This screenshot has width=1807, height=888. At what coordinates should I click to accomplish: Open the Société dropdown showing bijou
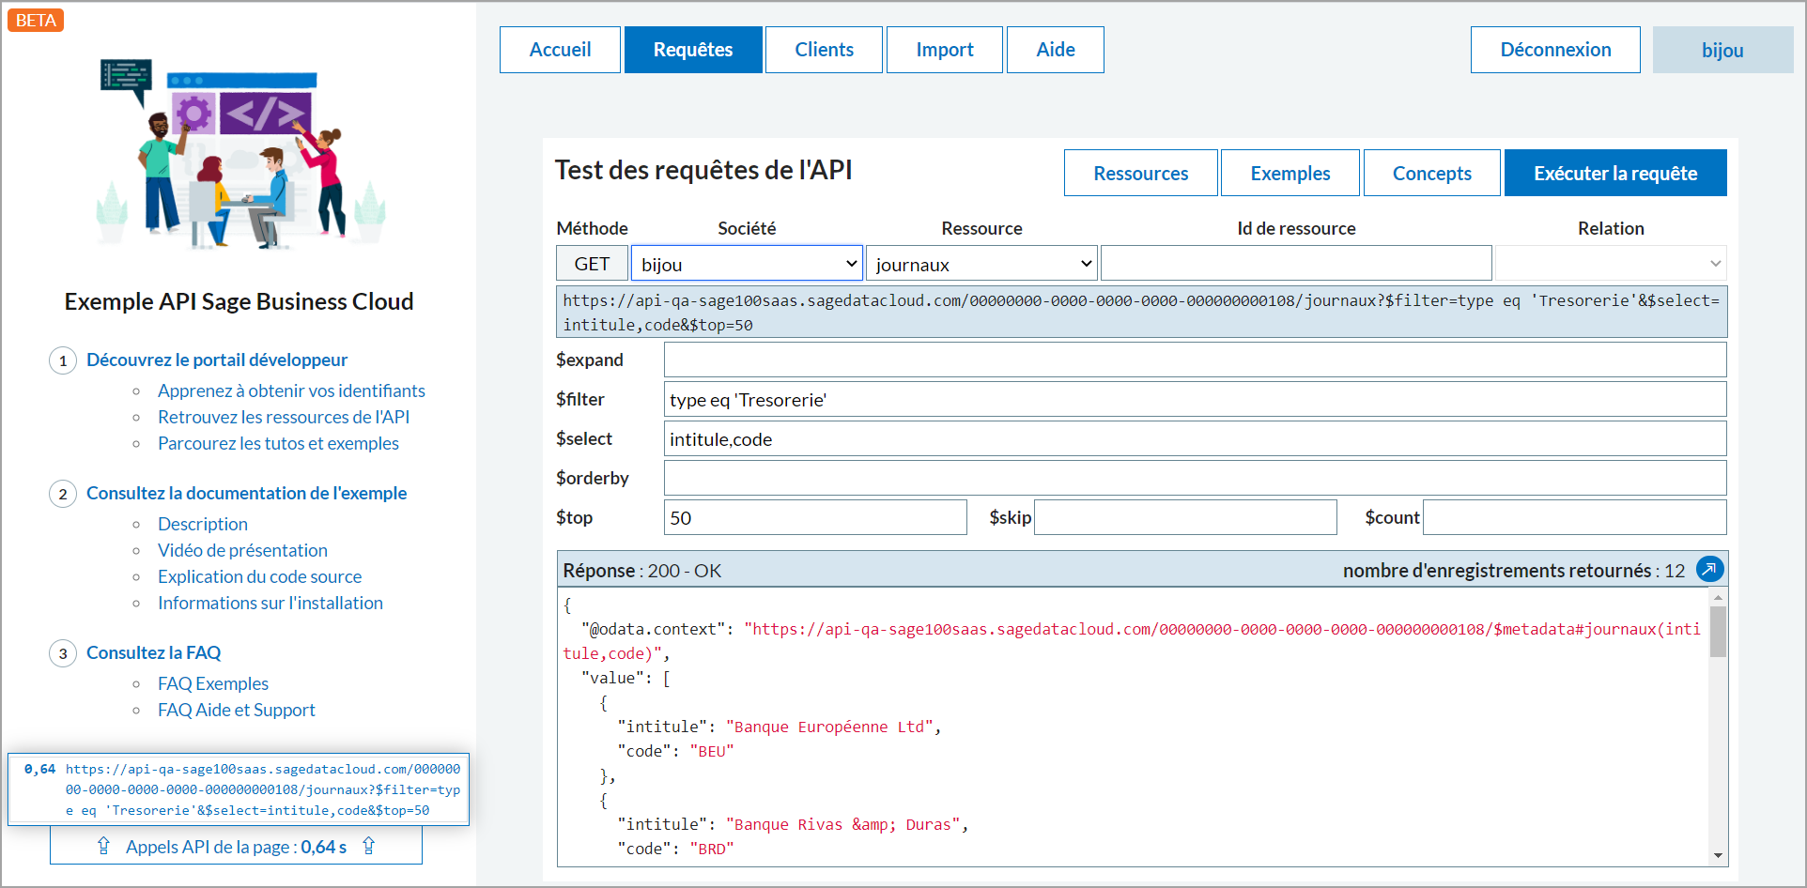tap(747, 264)
